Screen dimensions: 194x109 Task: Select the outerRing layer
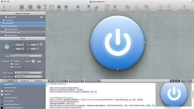(x=23, y=23)
